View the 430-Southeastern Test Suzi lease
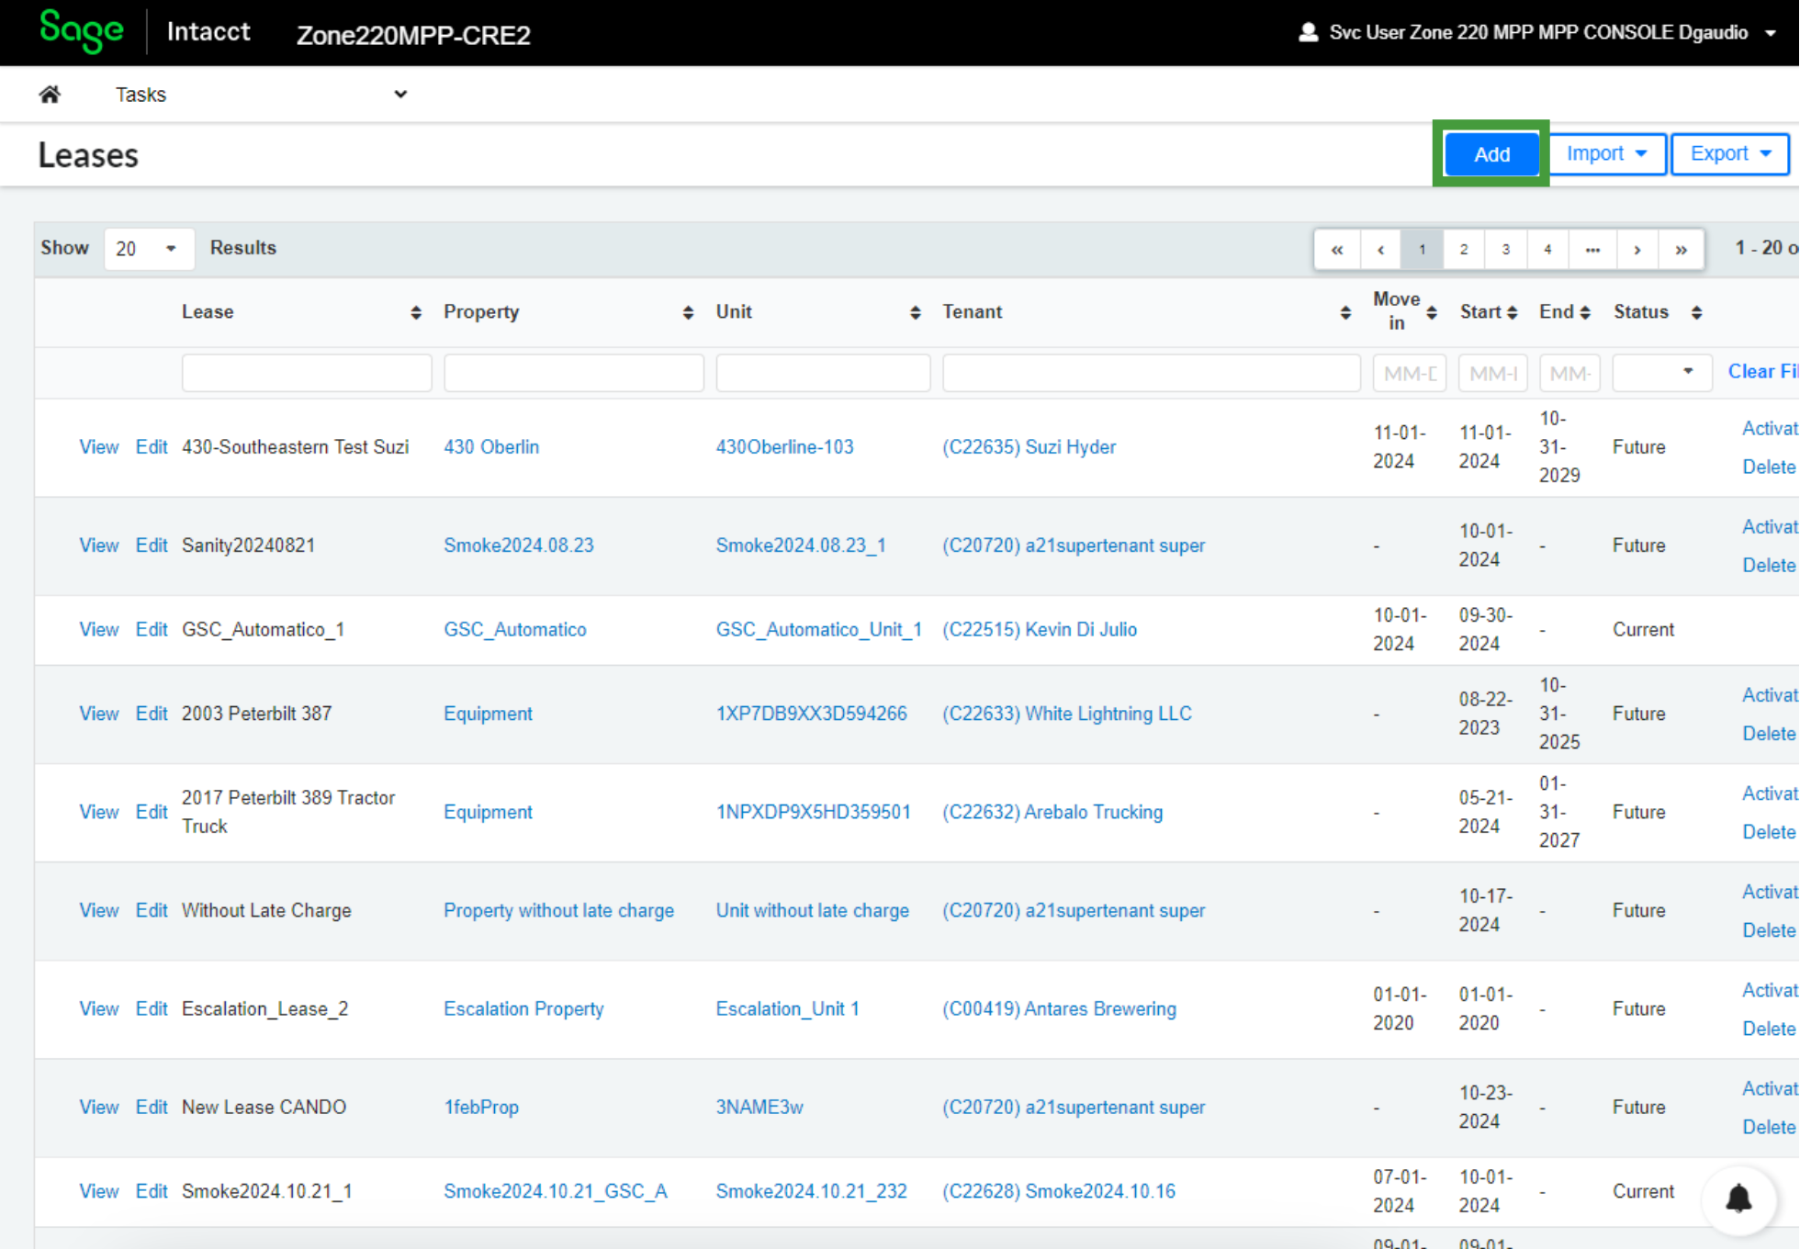This screenshot has height=1249, width=1800. (x=98, y=447)
